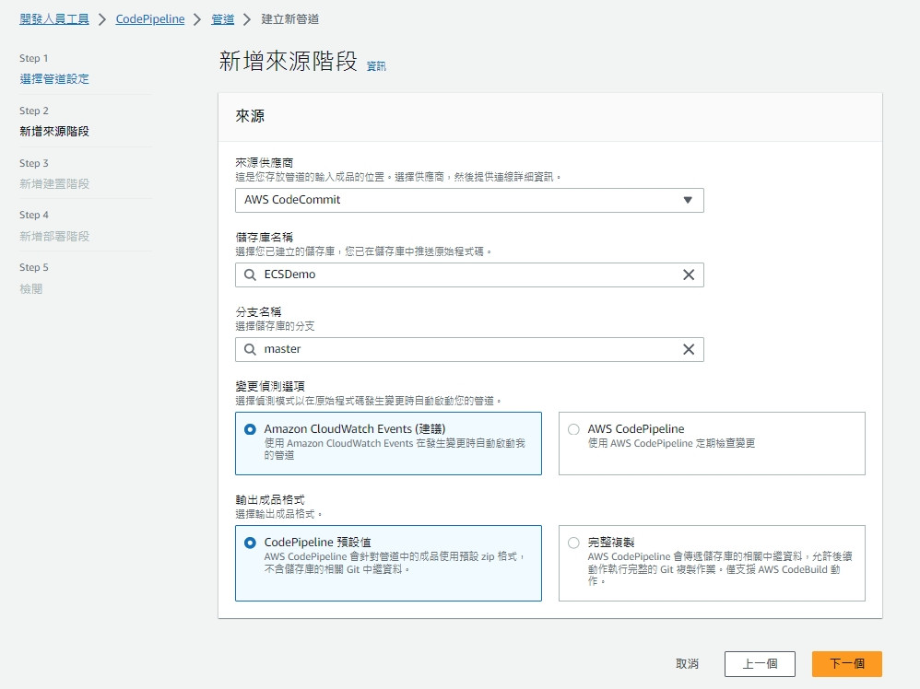Viewport: 920px width, 689px height.
Task: Open the 管道 breadcrumb link
Action: 222,19
